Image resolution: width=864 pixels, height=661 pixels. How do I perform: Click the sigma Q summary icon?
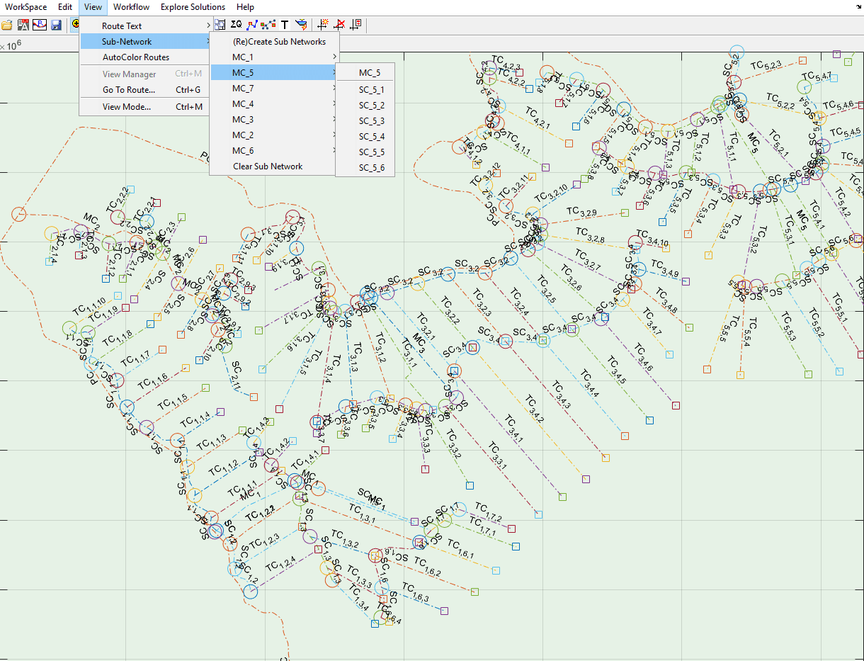[x=236, y=25]
